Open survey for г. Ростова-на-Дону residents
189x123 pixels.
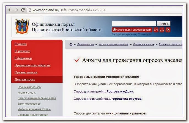(103, 91)
